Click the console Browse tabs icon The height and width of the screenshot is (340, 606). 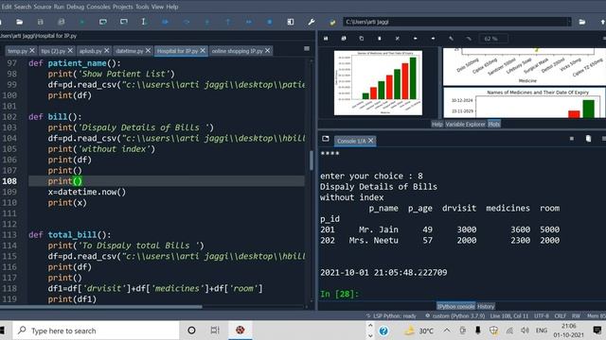pyautogui.click(x=326, y=139)
